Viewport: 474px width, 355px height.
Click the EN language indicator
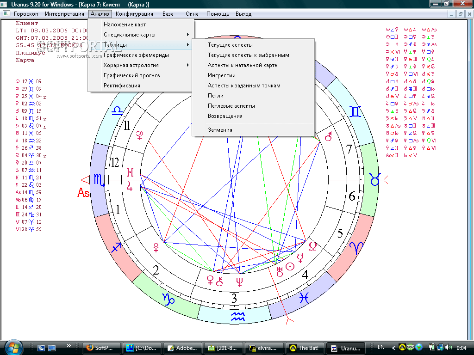click(x=381, y=347)
